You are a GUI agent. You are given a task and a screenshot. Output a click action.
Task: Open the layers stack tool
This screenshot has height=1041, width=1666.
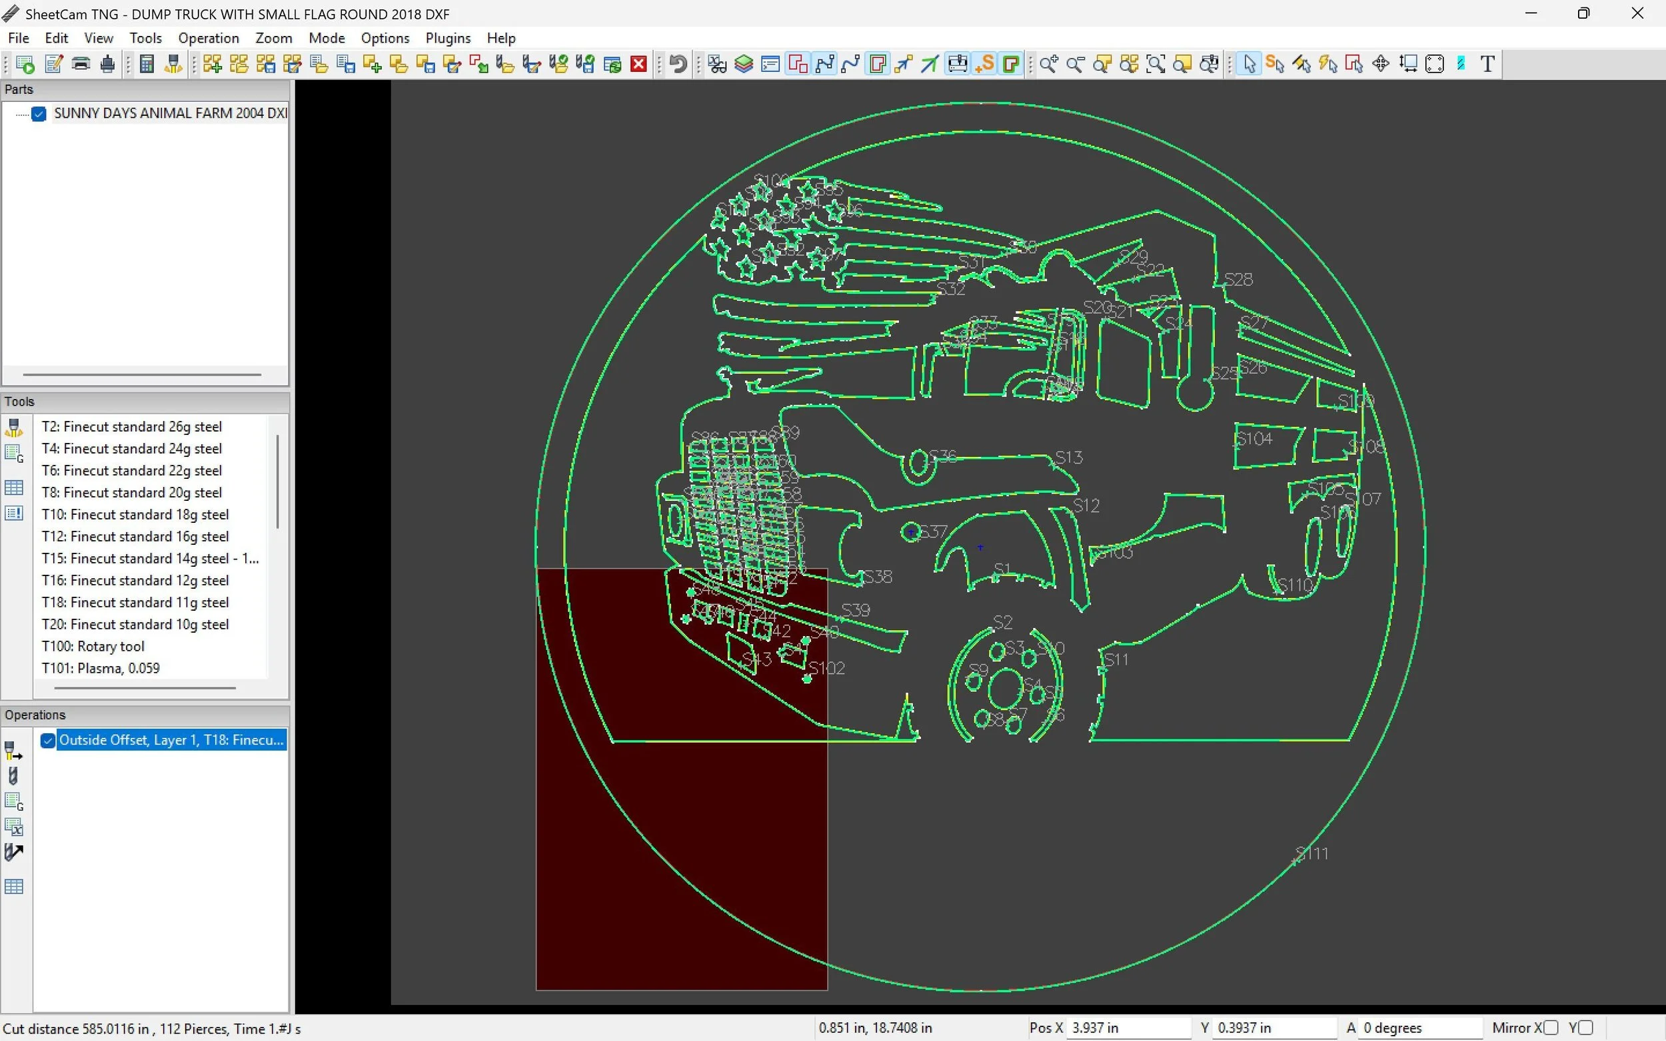point(744,64)
